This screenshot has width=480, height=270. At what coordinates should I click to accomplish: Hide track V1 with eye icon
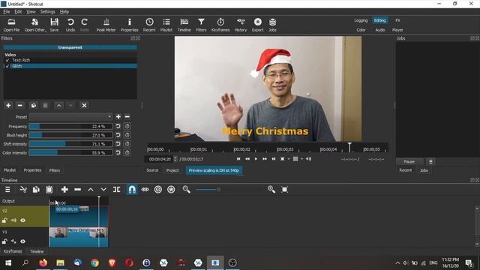point(22,241)
